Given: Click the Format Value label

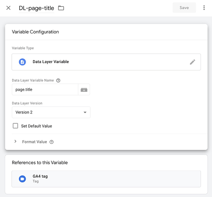Looking at the screenshot, I should point(35,142).
